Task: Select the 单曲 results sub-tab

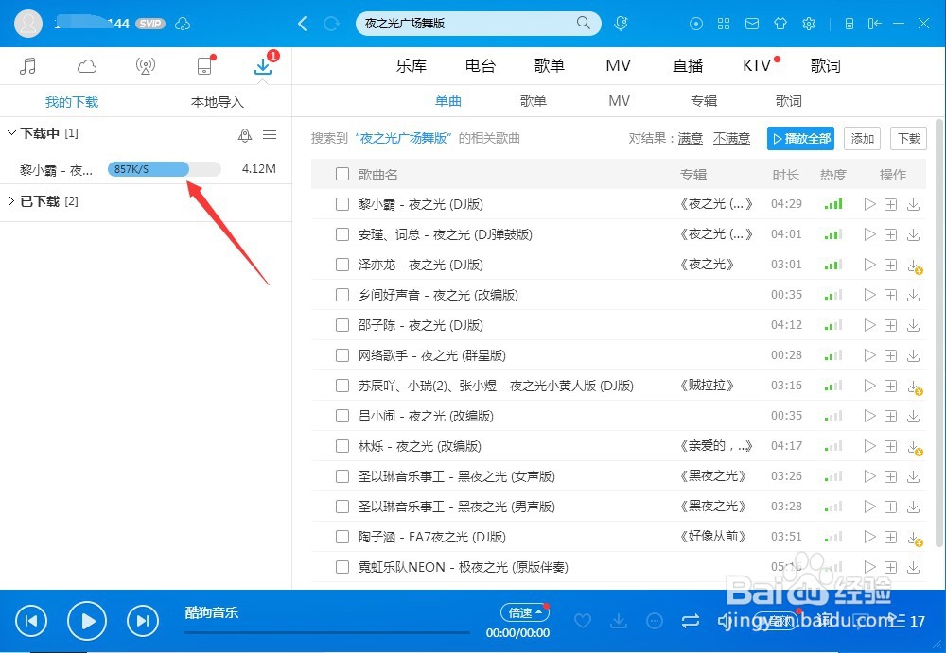Action: (x=448, y=101)
